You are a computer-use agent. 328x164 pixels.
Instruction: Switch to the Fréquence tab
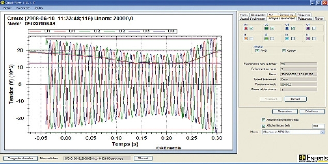pos(304,15)
